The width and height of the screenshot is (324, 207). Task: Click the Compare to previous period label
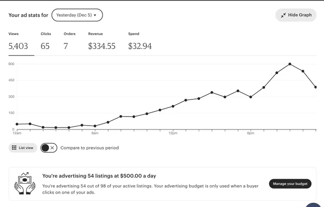[90, 148]
